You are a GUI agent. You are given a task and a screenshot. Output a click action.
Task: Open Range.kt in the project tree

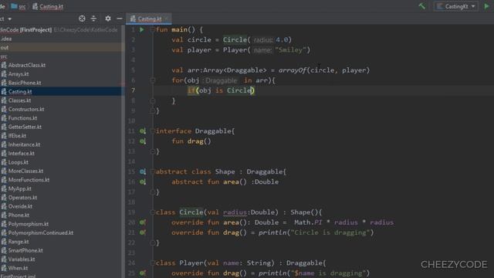tap(19, 242)
